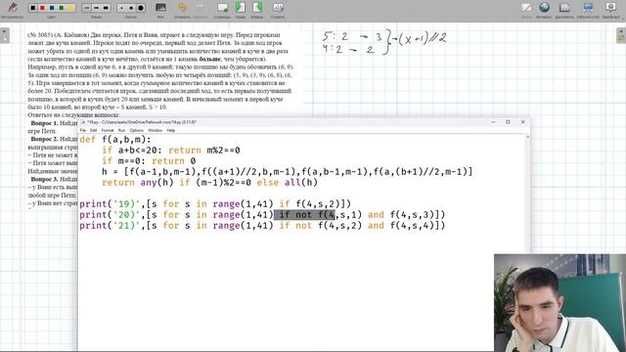
Task: Click the 'if m==0: return 0' line
Action: (x=149, y=161)
